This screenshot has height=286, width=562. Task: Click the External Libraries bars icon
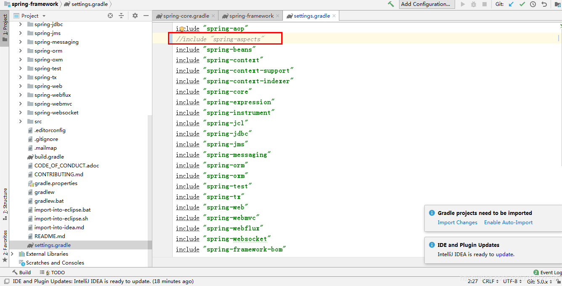22,254
